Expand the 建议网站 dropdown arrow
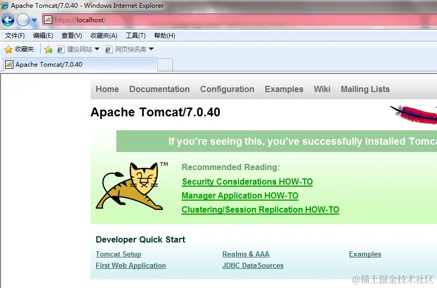 pyautogui.click(x=97, y=49)
